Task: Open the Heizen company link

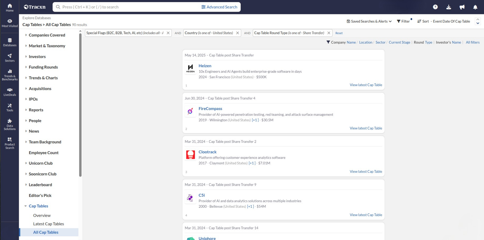Action: [x=205, y=66]
